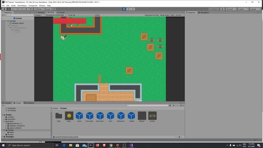
Task: Select the Death prefab thumbnail
Action: click(x=79, y=116)
